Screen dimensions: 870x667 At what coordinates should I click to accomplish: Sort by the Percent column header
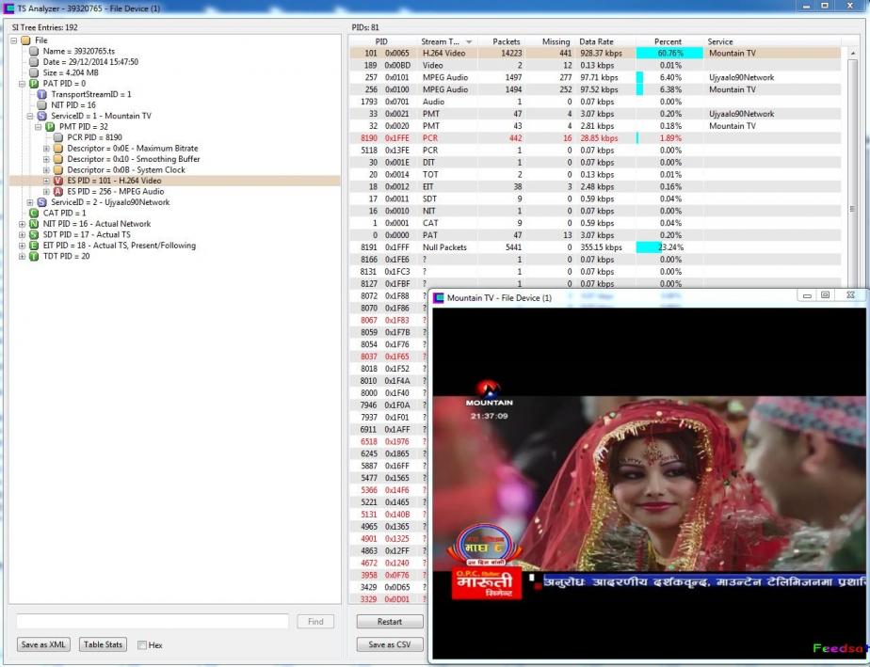[669, 41]
